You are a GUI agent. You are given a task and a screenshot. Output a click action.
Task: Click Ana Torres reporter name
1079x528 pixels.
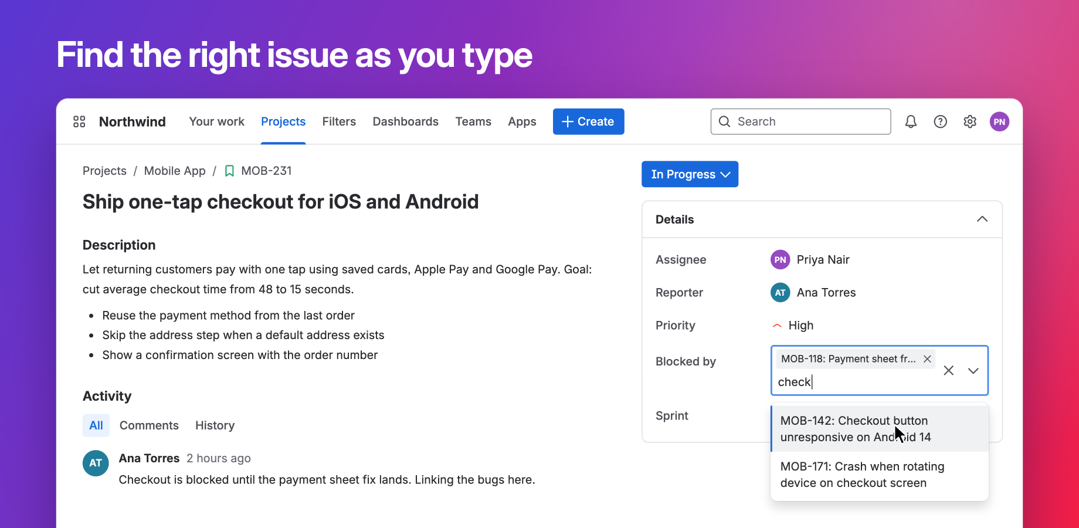pos(826,292)
